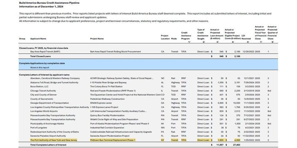Click the title 'Build America Bureau Credit Assistance Pipeline'

(49, 3)
